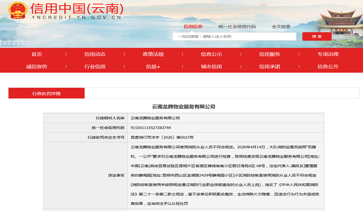Image resolution: width=363 pixels, height=211 pixels.
Task: Select the 行政处罚详情 tab header
Action: pos(47,93)
